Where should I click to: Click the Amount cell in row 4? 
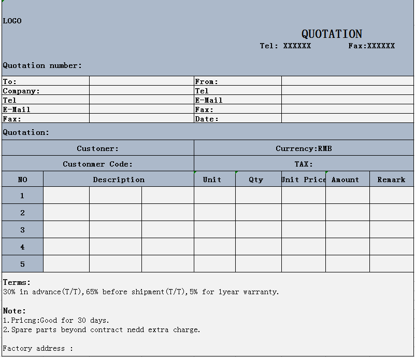348,246
